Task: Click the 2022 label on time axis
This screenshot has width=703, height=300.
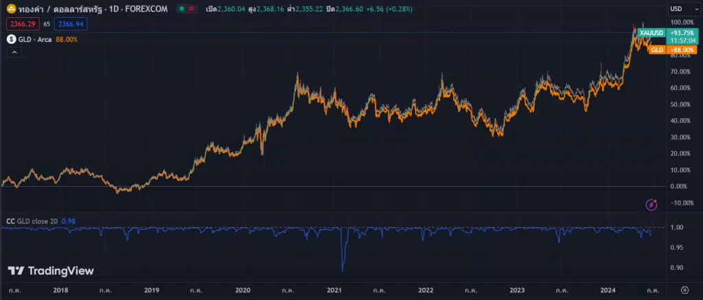Action: 425,290
